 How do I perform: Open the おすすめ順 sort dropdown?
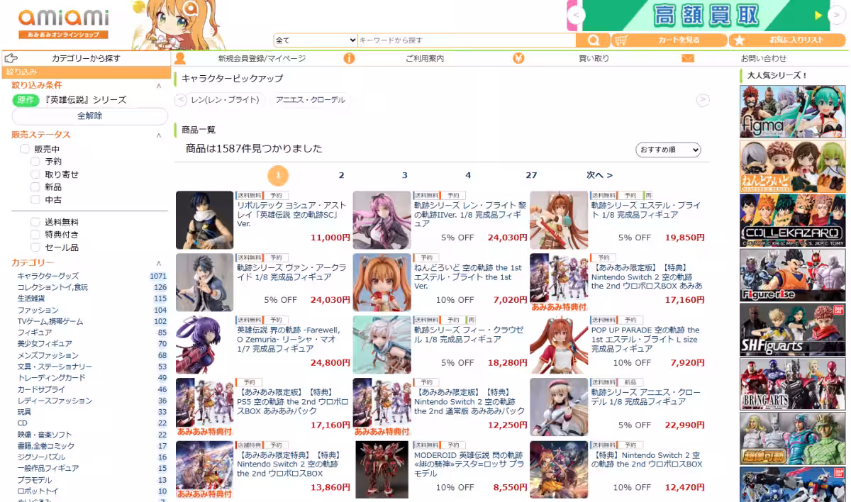pos(668,150)
